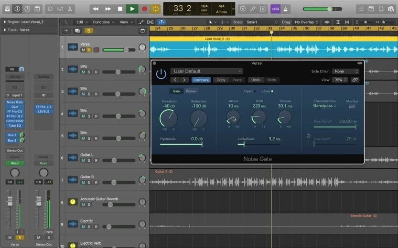Open the Edit menu in tracks area

(82, 22)
